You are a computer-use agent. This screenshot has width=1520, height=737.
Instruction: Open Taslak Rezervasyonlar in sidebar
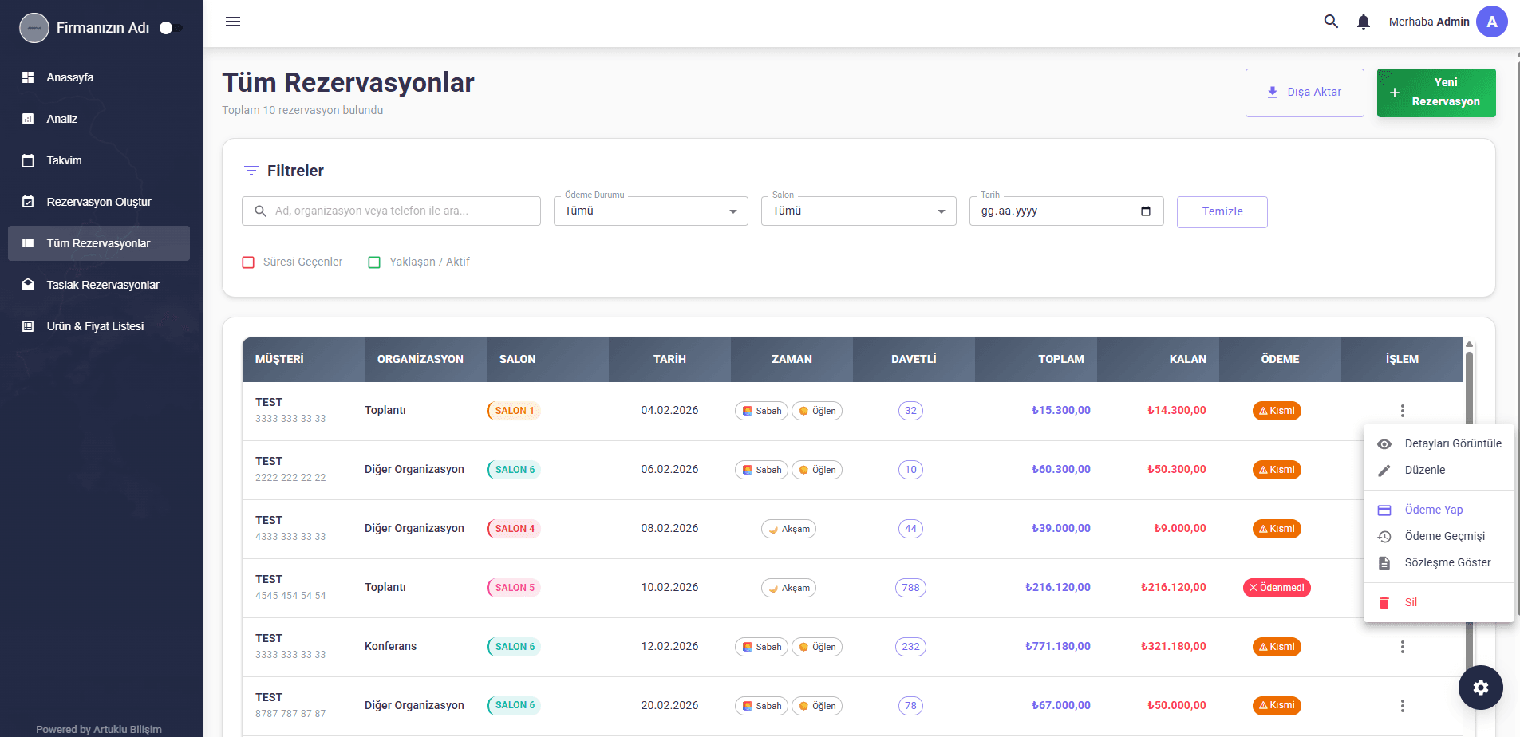[x=99, y=285]
